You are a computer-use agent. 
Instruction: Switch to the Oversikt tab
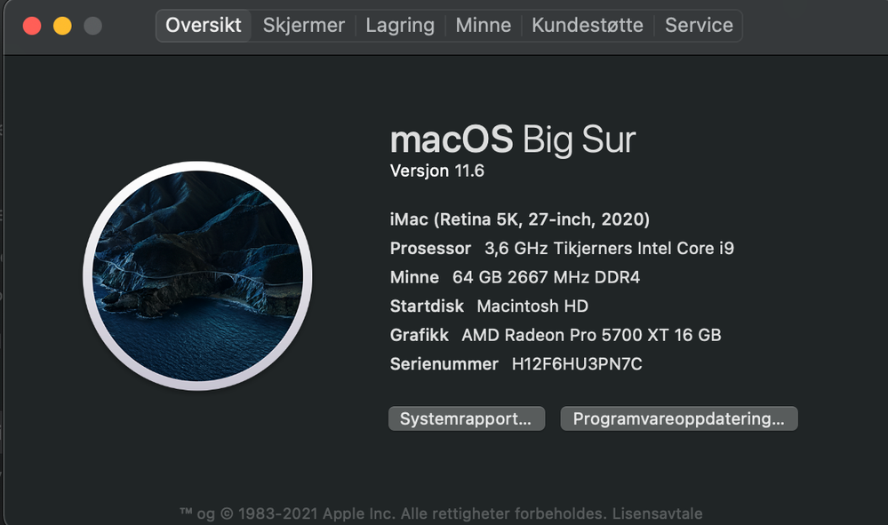pyautogui.click(x=204, y=26)
